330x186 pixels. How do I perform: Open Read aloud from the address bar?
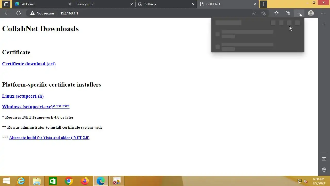coord(254,13)
